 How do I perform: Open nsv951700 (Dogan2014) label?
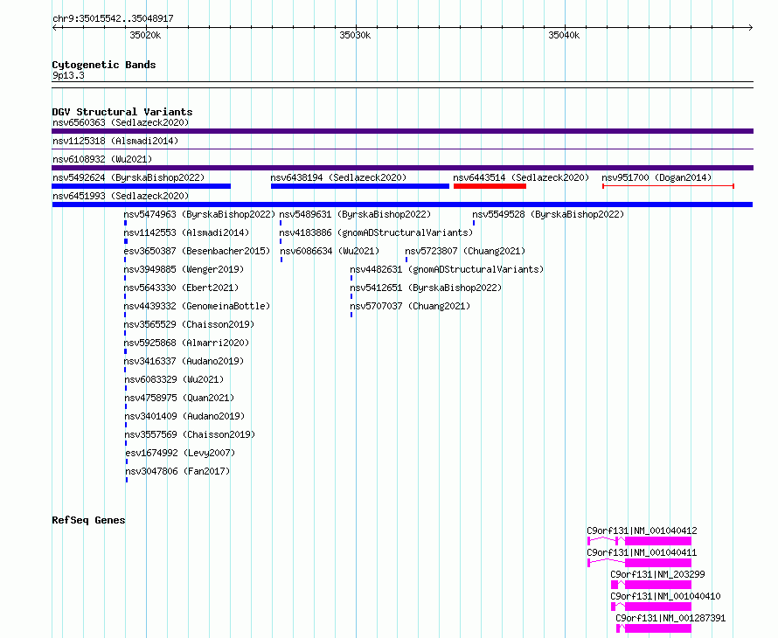click(656, 177)
